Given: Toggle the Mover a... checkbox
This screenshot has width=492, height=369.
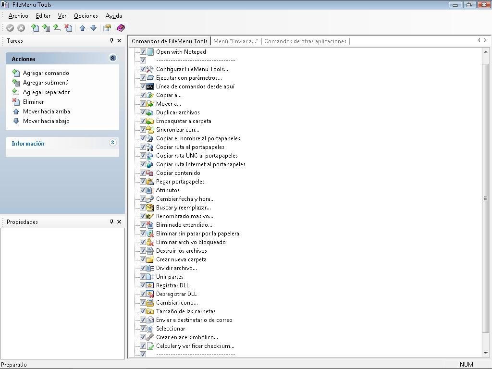Looking at the screenshot, I should coord(143,104).
